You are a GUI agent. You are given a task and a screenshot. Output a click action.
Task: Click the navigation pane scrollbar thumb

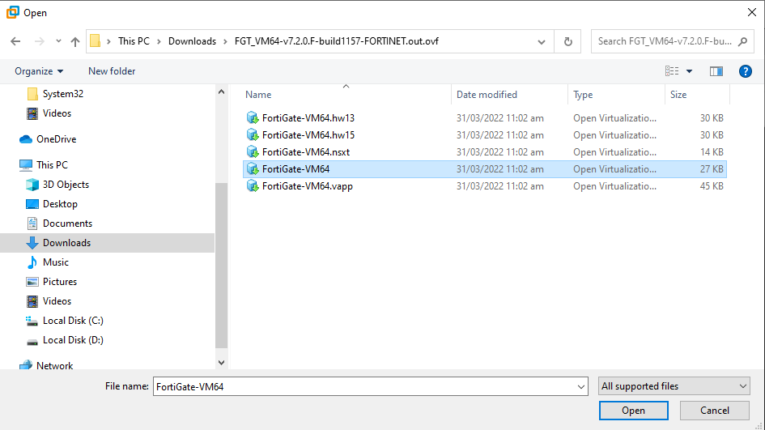[222, 265]
